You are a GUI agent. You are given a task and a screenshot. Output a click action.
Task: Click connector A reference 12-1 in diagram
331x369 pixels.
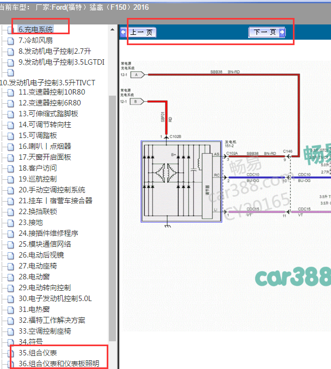pos(137,75)
